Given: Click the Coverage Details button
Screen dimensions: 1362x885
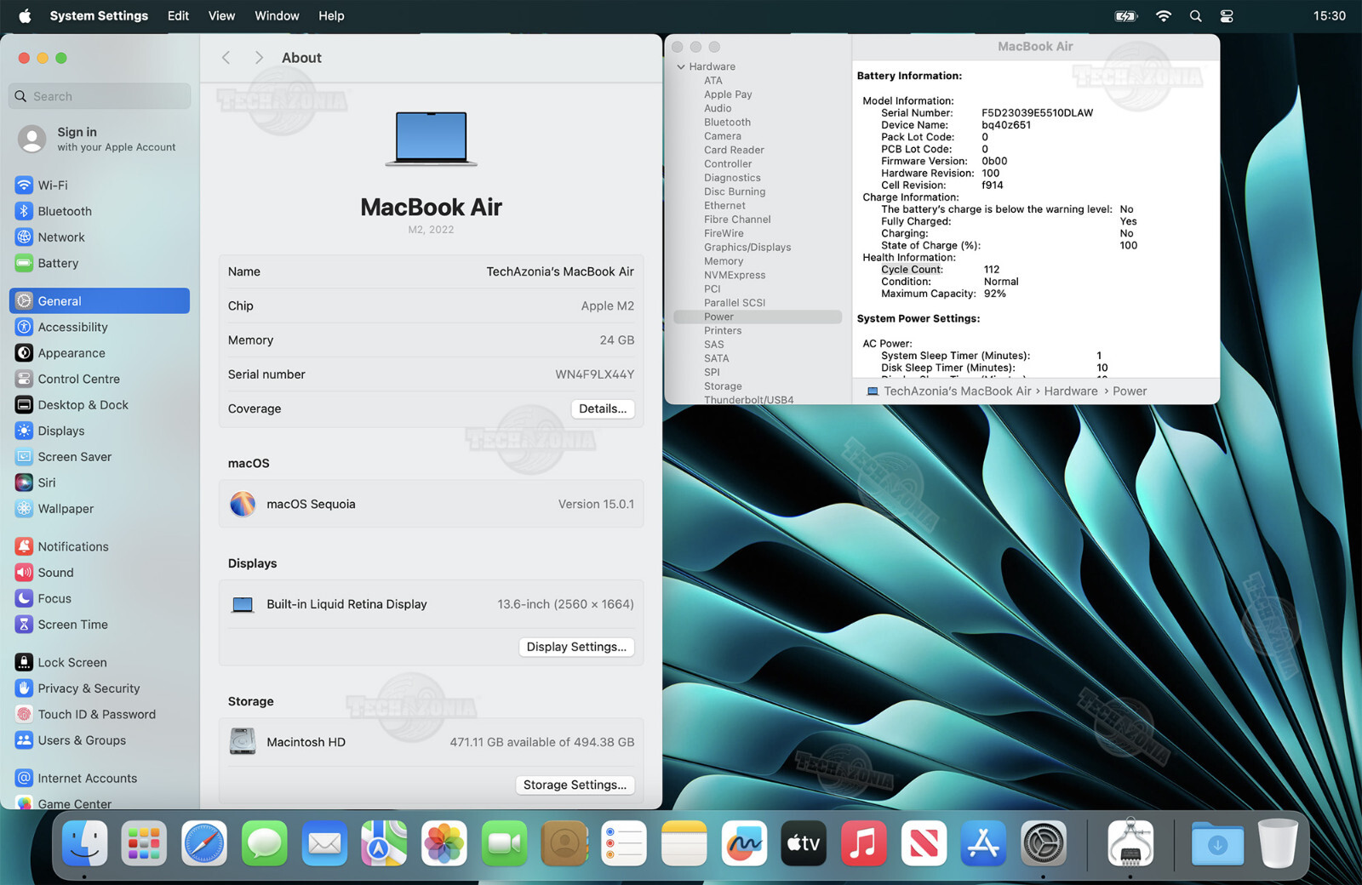Looking at the screenshot, I should pyautogui.click(x=603, y=408).
